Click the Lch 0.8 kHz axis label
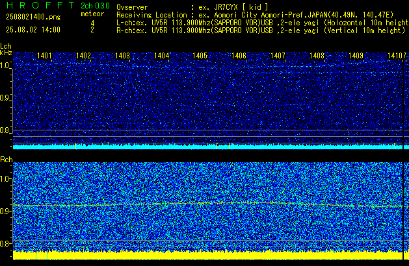 click(x=5, y=130)
